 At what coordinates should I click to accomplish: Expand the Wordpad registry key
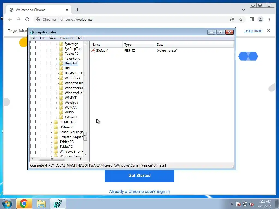56,103
